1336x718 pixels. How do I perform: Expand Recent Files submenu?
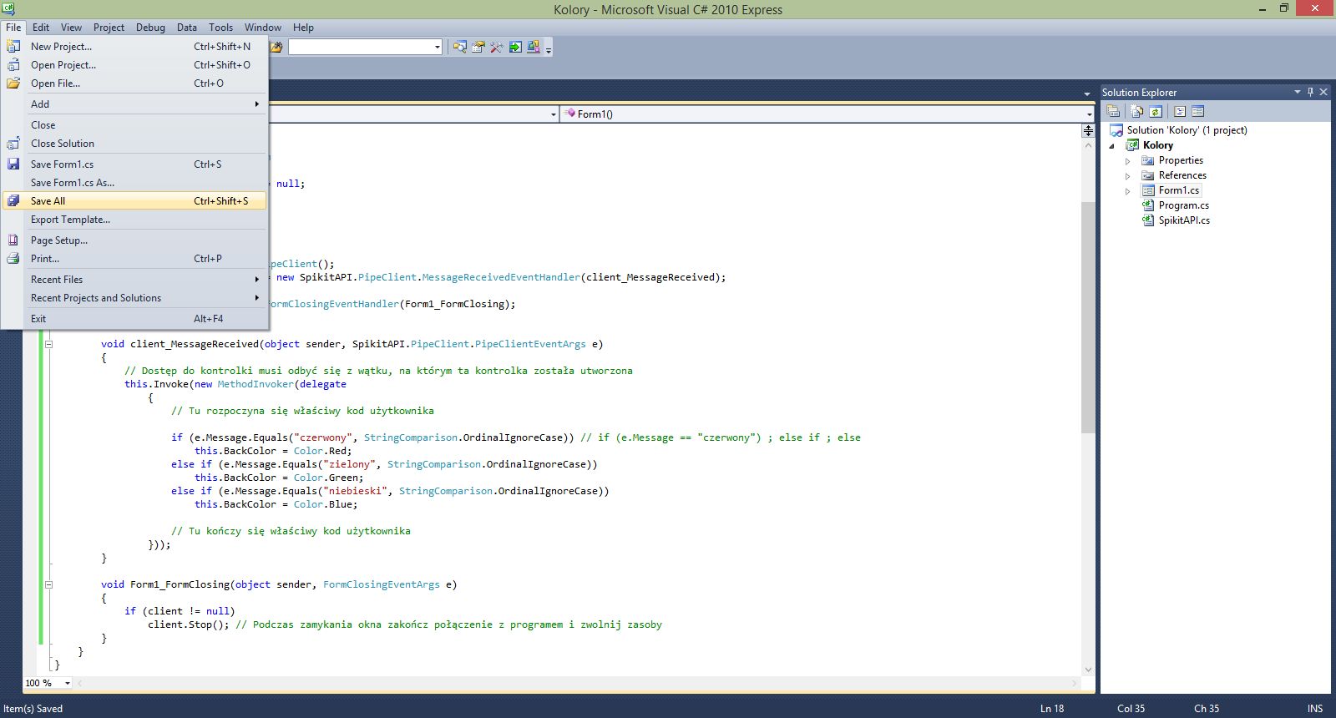(x=134, y=280)
